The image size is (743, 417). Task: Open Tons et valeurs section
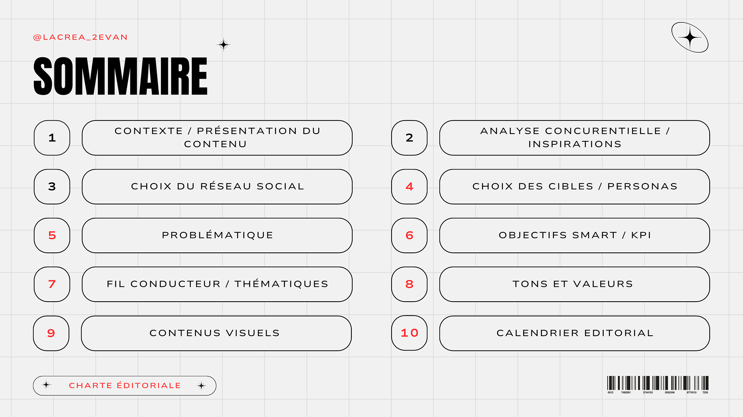(x=575, y=284)
